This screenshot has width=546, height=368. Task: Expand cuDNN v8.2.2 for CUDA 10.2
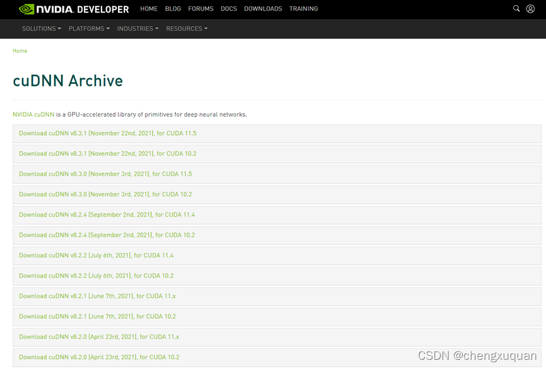pos(277,276)
